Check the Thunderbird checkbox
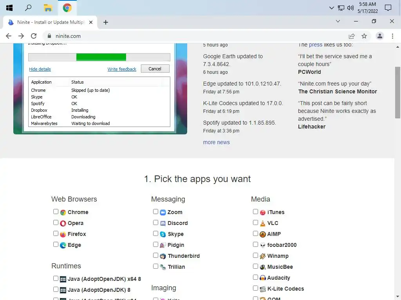Image resolution: width=401 pixels, height=300 pixels. point(155,255)
